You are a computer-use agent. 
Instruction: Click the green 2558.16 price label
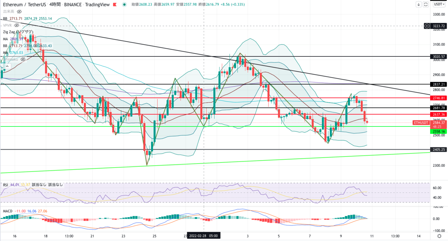click(x=439, y=131)
